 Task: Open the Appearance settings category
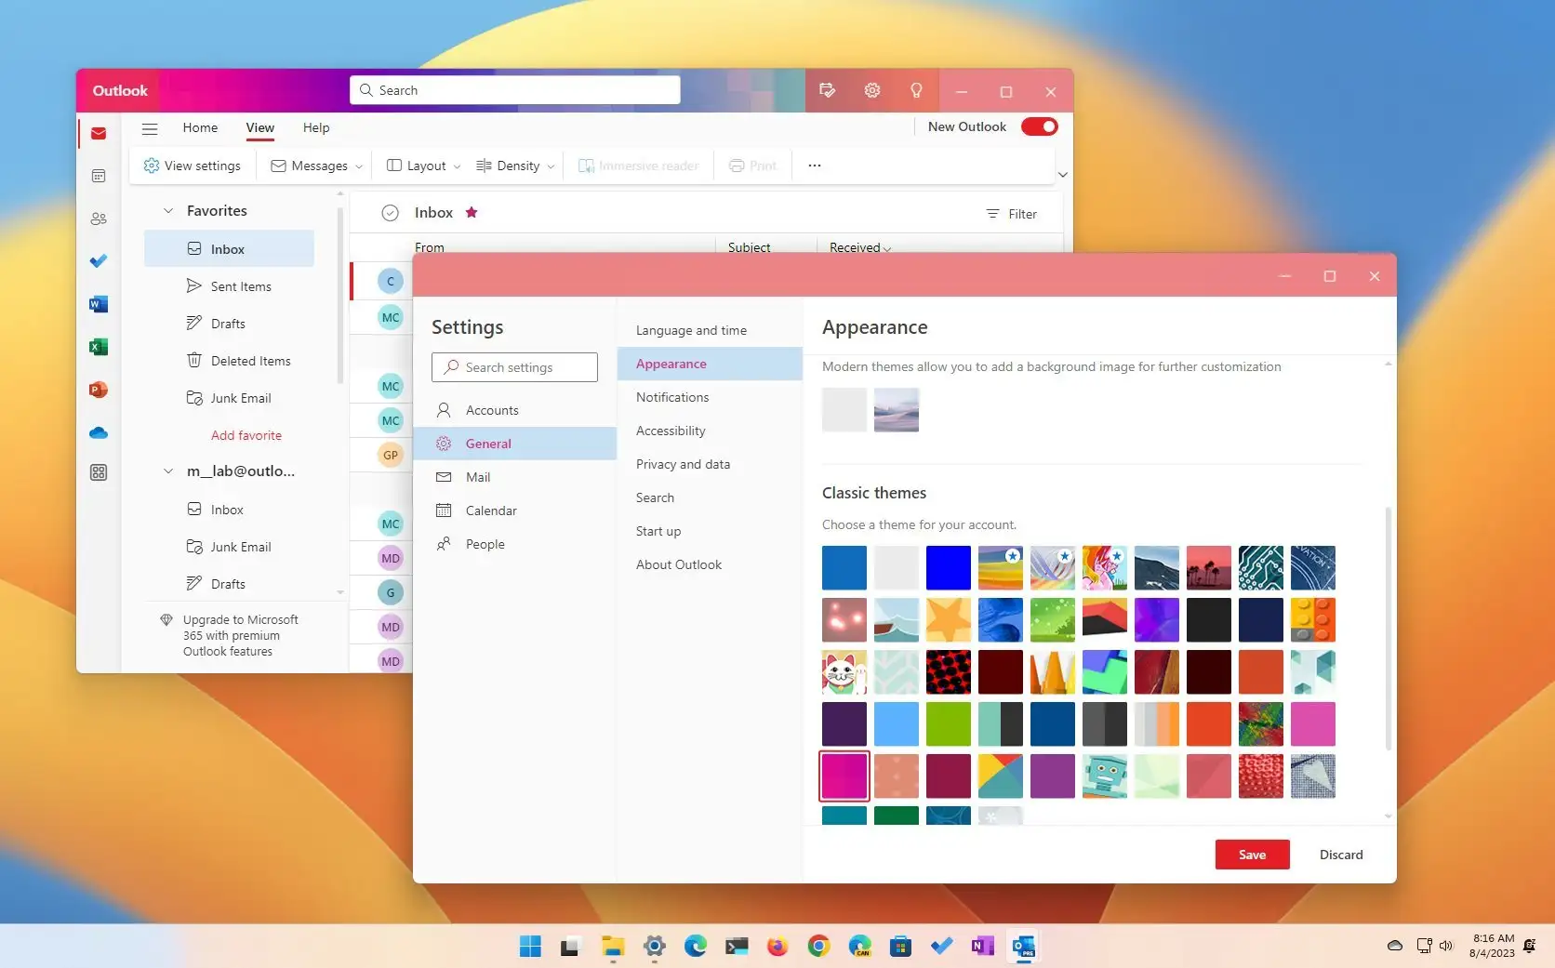coord(671,364)
